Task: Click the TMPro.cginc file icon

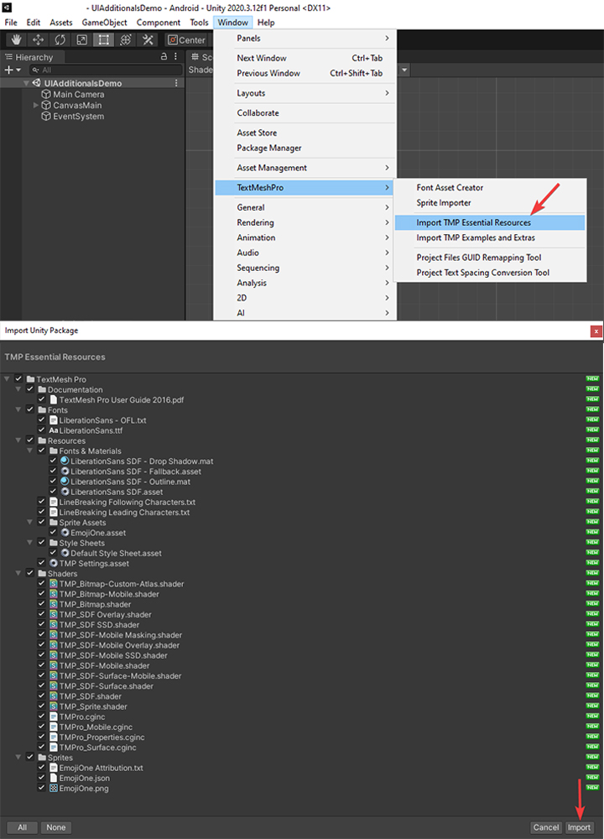Action: tap(54, 717)
